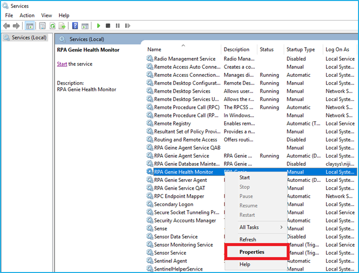Open the blue Help toolbar icon
Screen dimensions: 359x273
click(75, 26)
